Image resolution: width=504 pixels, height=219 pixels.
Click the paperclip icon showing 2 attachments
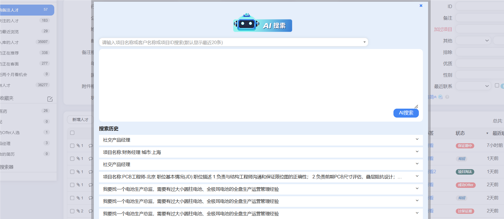pos(78,211)
